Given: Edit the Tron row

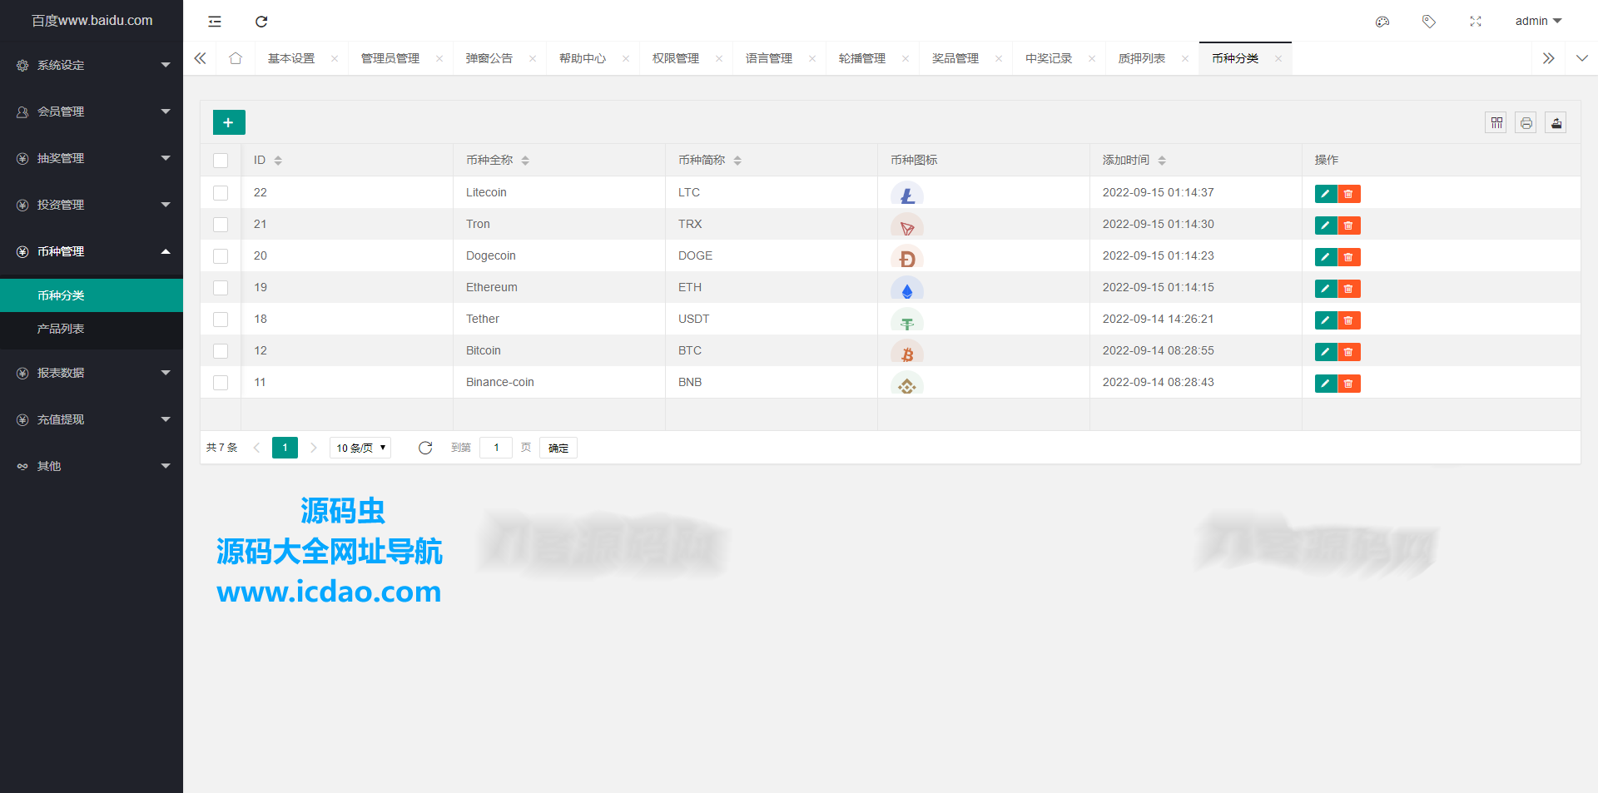Looking at the screenshot, I should click(1326, 226).
